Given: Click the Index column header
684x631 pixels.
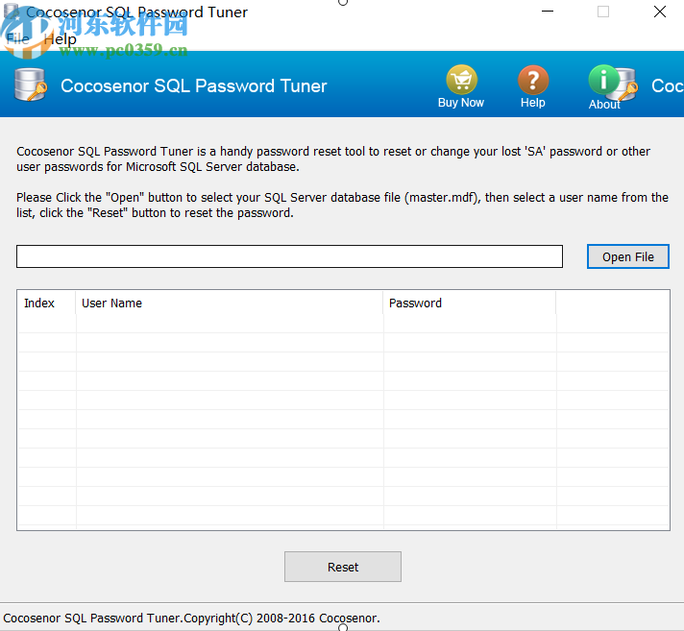Looking at the screenshot, I should [x=46, y=303].
